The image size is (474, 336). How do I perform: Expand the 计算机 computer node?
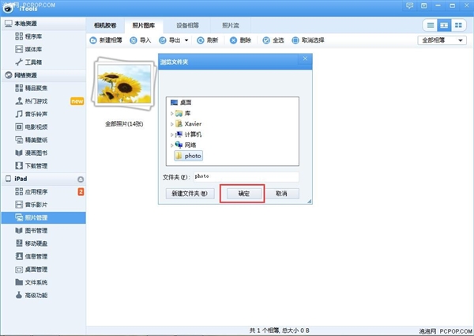click(171, 135)
